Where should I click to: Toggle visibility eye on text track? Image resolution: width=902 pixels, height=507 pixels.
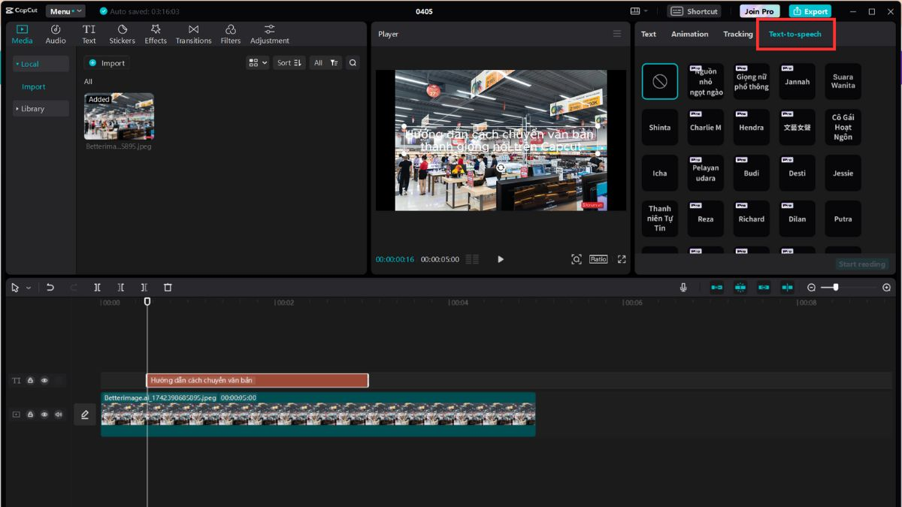(44, 381)
